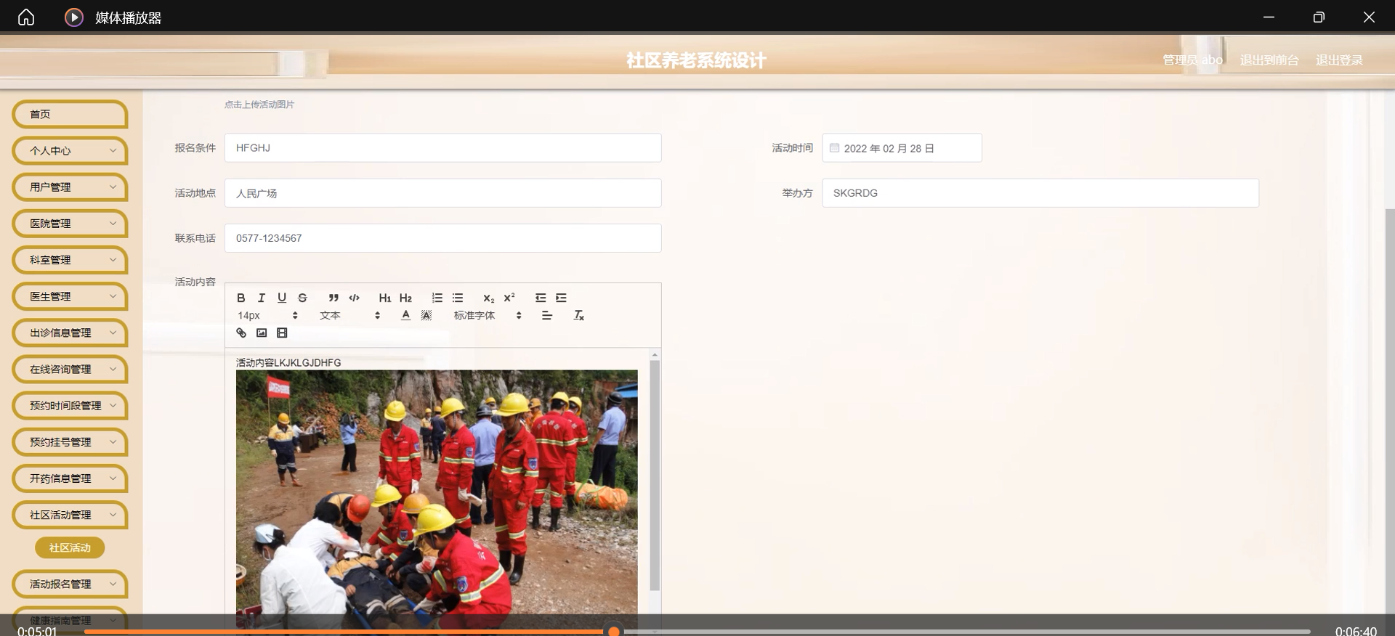
Task: Click the page vertical scrollbar at right
Action: pos(1390,410)
